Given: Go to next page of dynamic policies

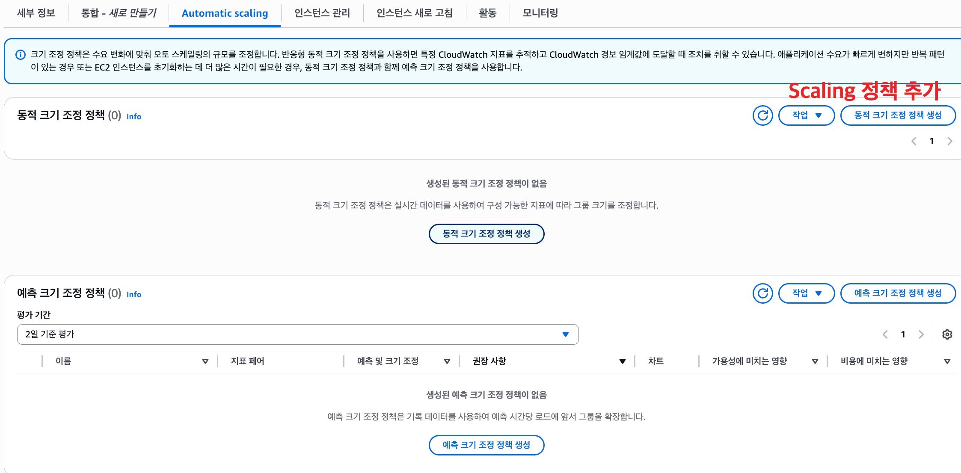Looking at the screenshot, I should 950,141.
